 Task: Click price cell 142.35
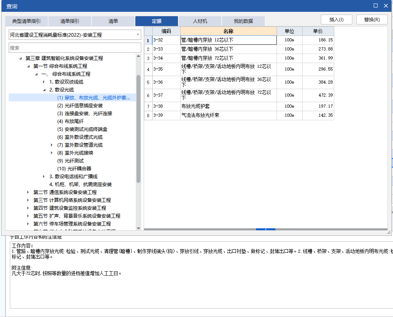[318, 115]
